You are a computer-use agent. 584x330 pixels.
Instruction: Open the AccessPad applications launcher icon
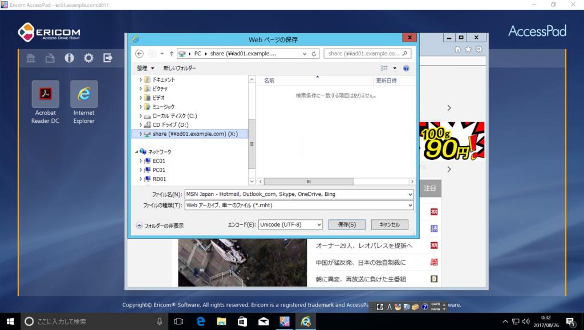click(48, 58)
